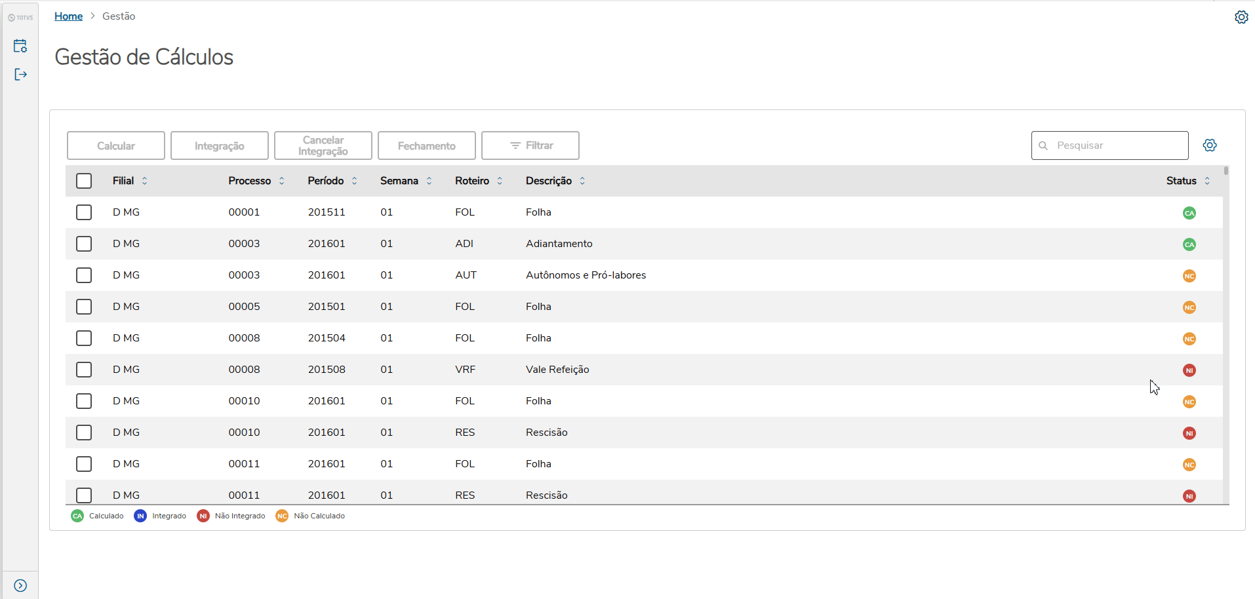Open the Filtrar filter menu

(x=530, y=145)
